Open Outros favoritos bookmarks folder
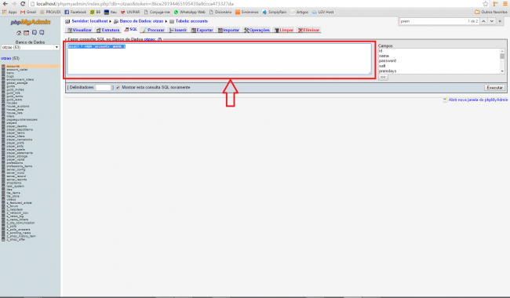 [x=491, y=12]
